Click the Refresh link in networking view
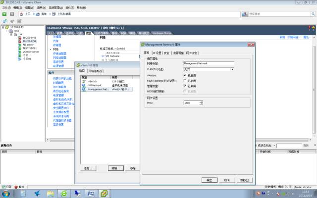 tap(282, 37)
